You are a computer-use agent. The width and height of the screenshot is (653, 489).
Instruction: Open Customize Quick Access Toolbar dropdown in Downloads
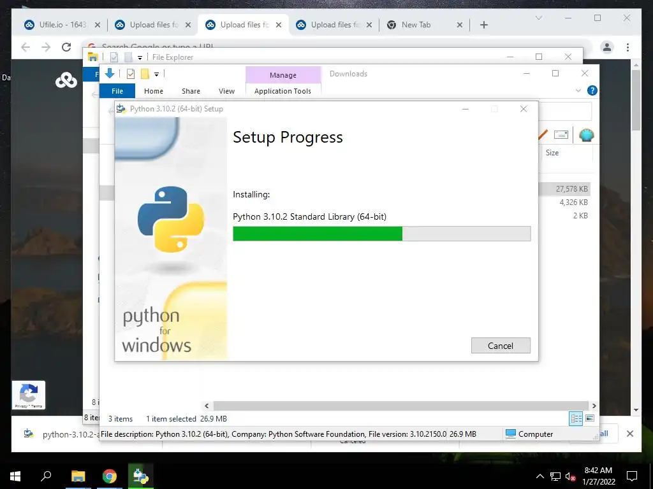pos(156,74)
